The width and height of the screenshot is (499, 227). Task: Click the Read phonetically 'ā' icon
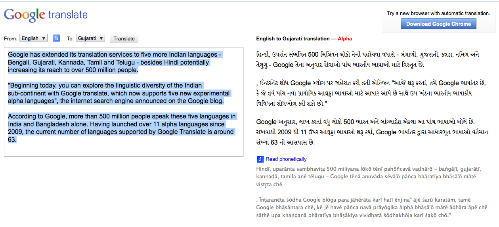[x=260, y=159]
